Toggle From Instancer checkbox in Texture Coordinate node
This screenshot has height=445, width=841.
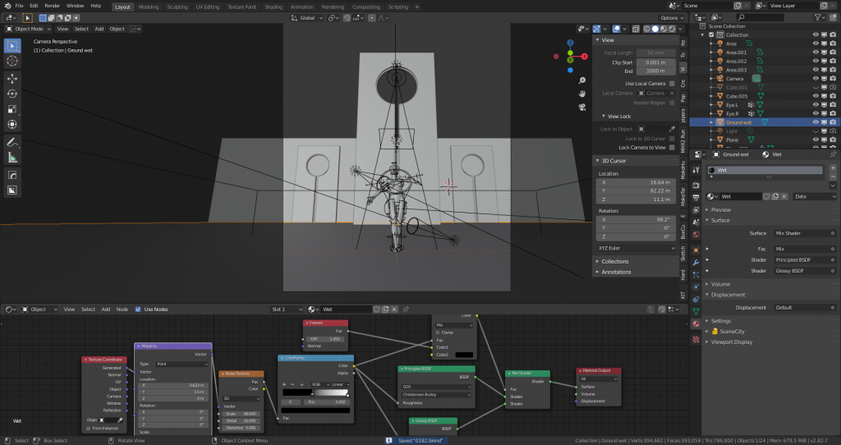point(89,429)
